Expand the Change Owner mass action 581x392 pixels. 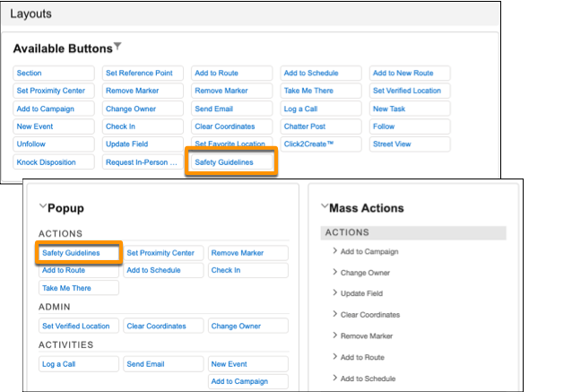334,272
